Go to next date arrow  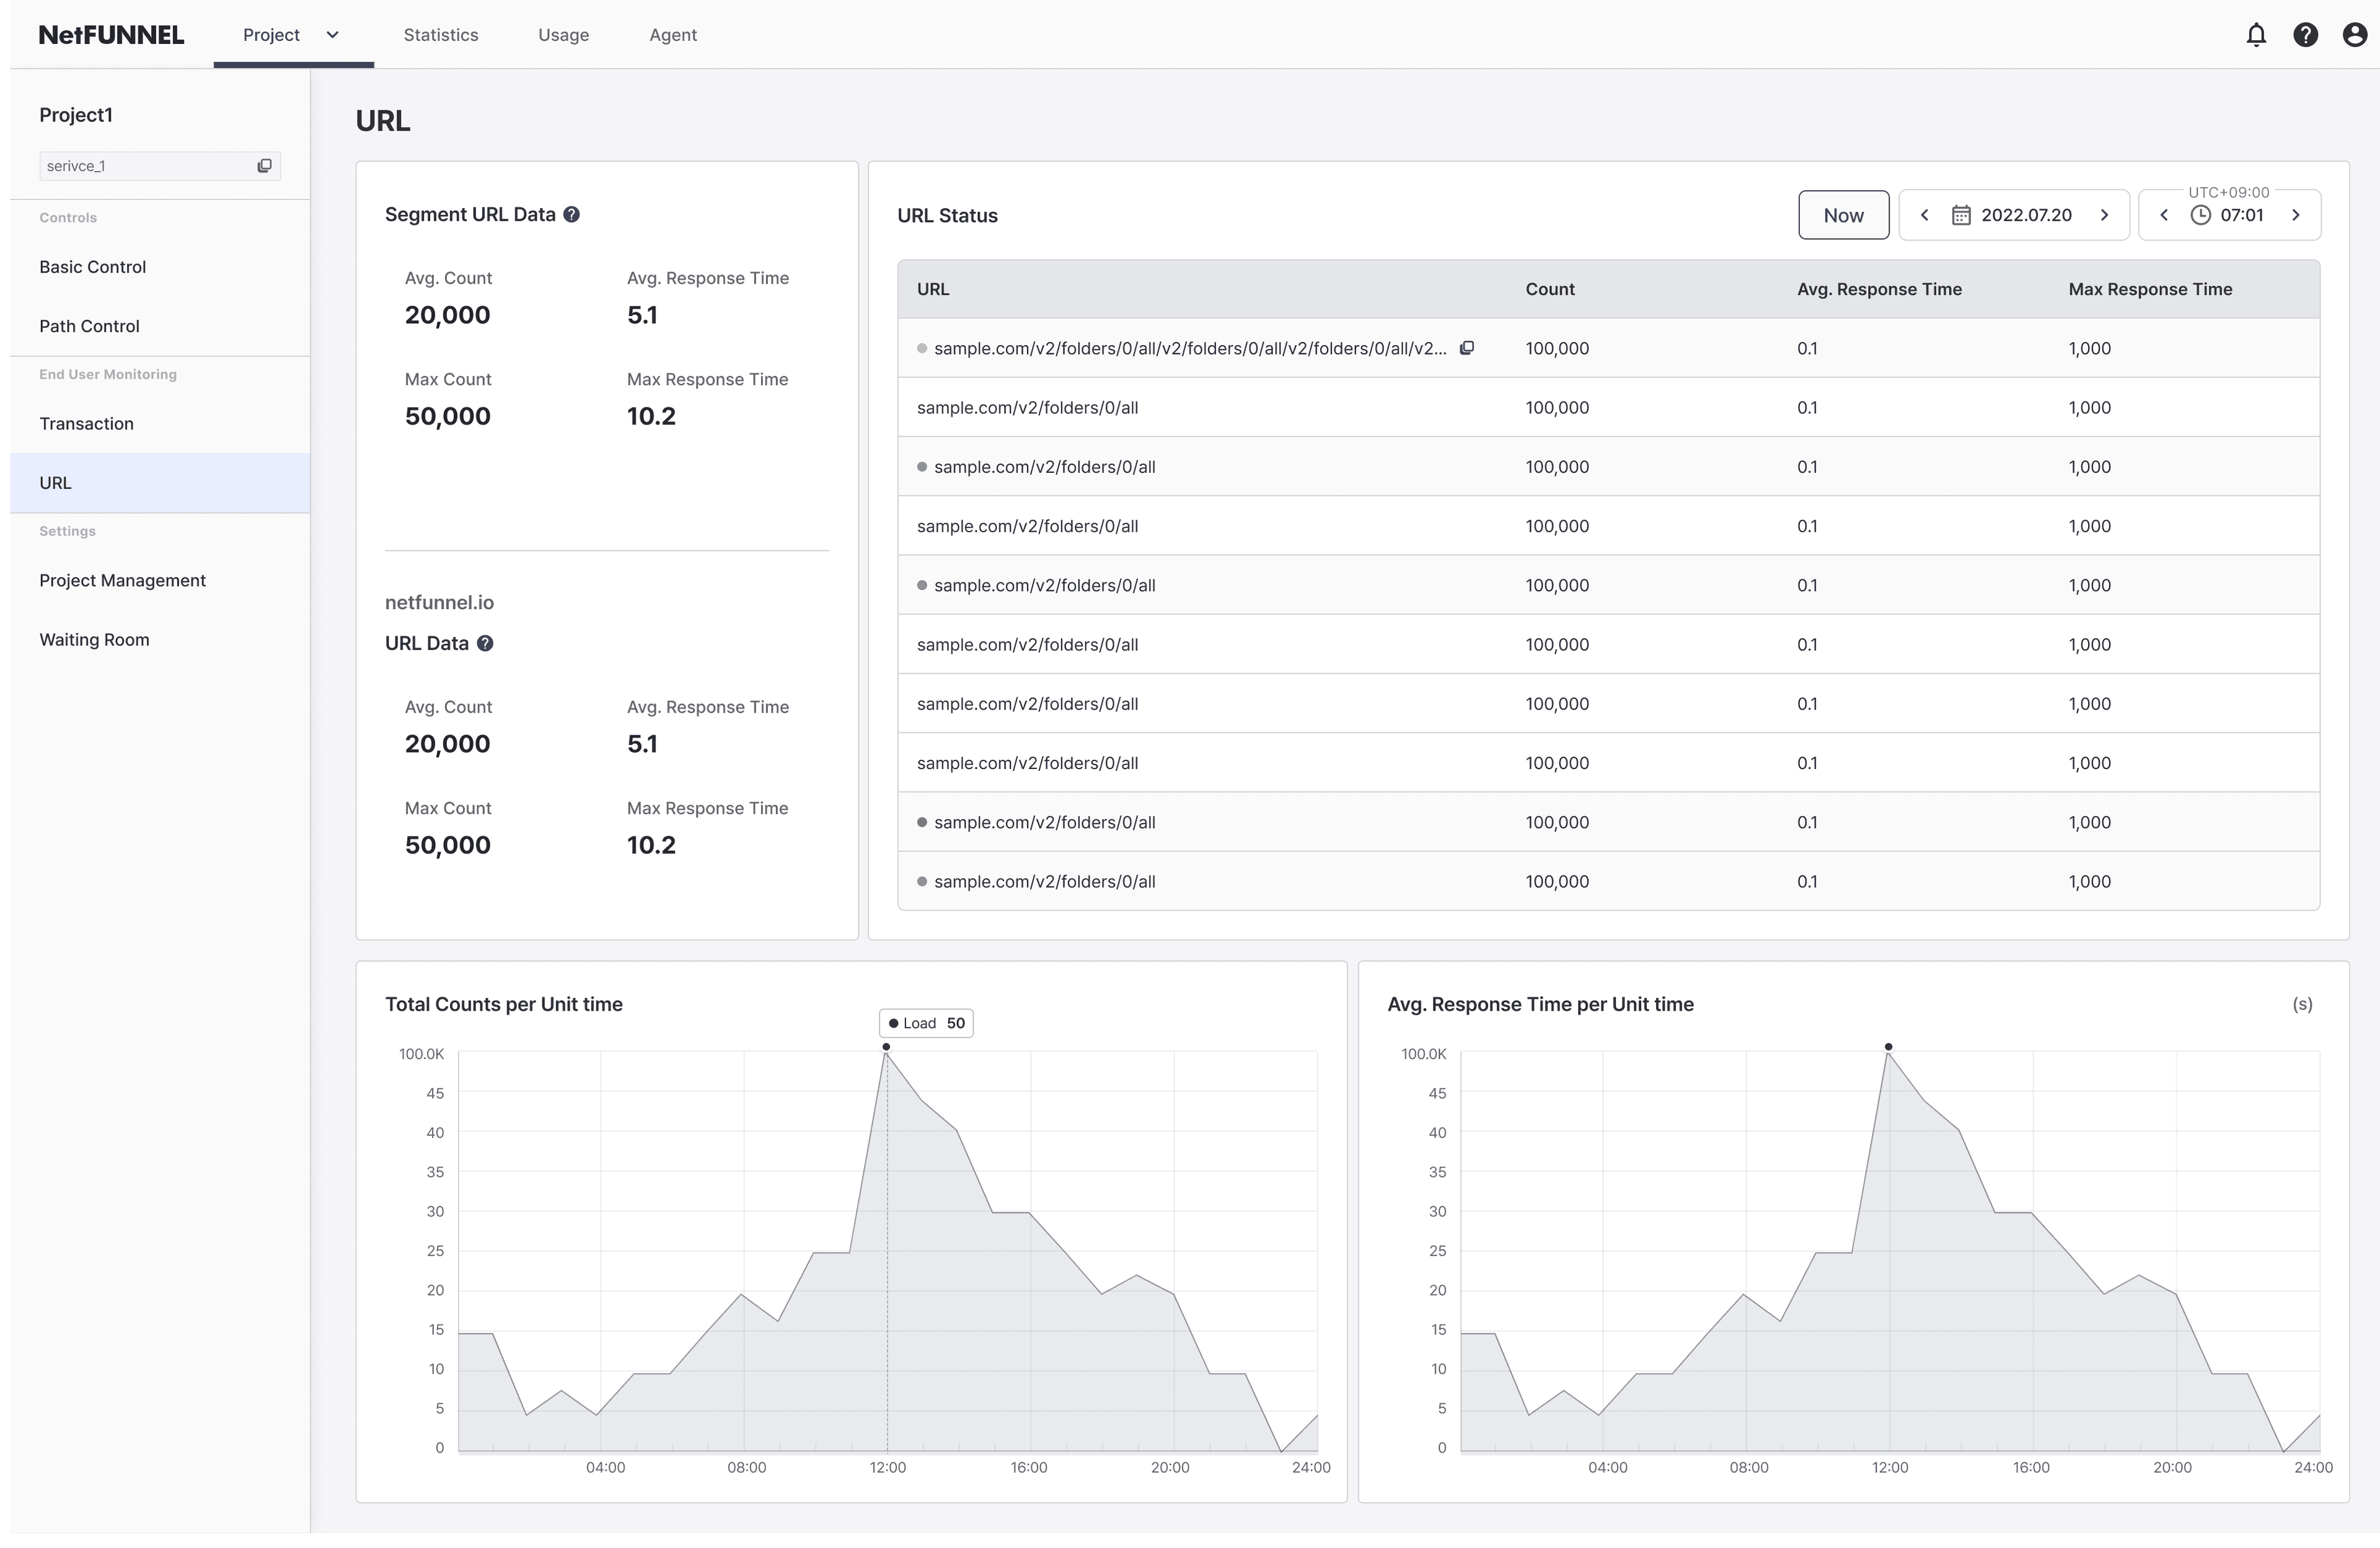click(x=2104, y=215)
